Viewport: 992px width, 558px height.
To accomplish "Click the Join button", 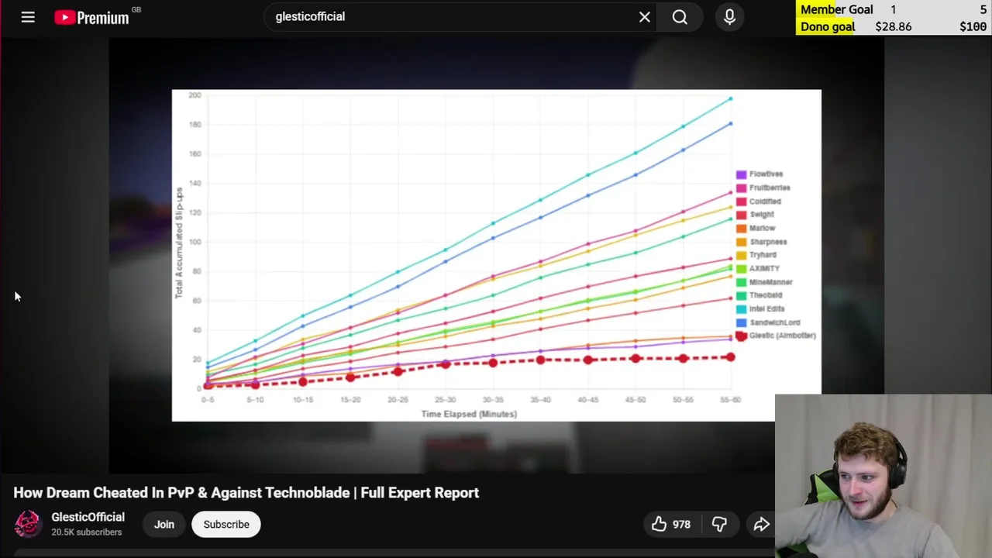I will [164, 525].
